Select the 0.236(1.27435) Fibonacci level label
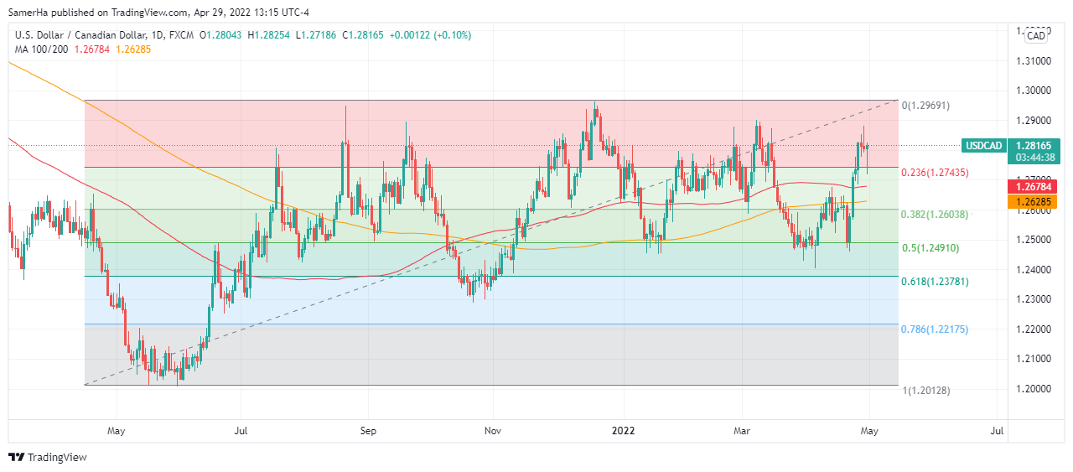The width and height of the screenshot is (1073, 472). click(x=935, y=172)
